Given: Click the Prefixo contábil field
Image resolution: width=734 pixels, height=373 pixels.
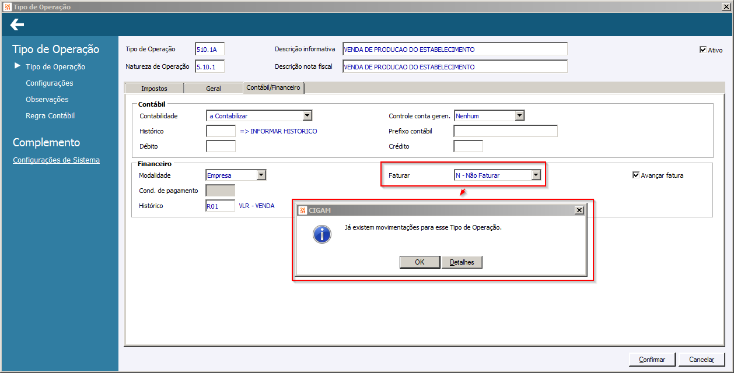Looking at the screenshot, I should click(505, 131).
